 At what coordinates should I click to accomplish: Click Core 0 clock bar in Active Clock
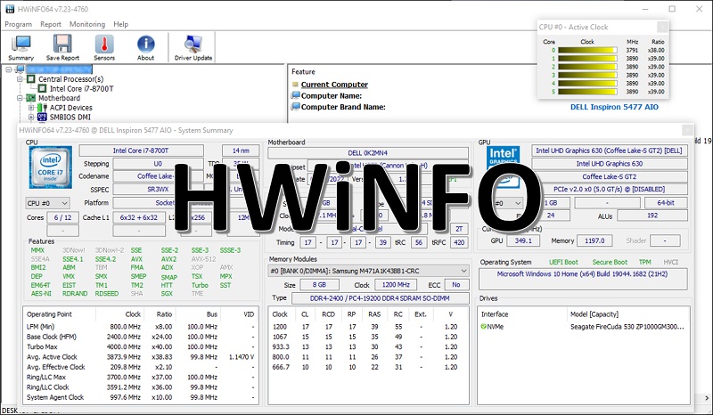click(x=587, y=51)
